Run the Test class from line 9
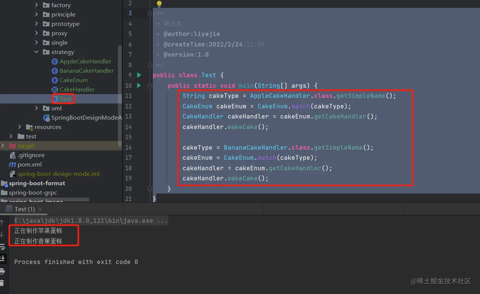The width and height of the screenshot is (480, 294). click(x=139, y=75)
